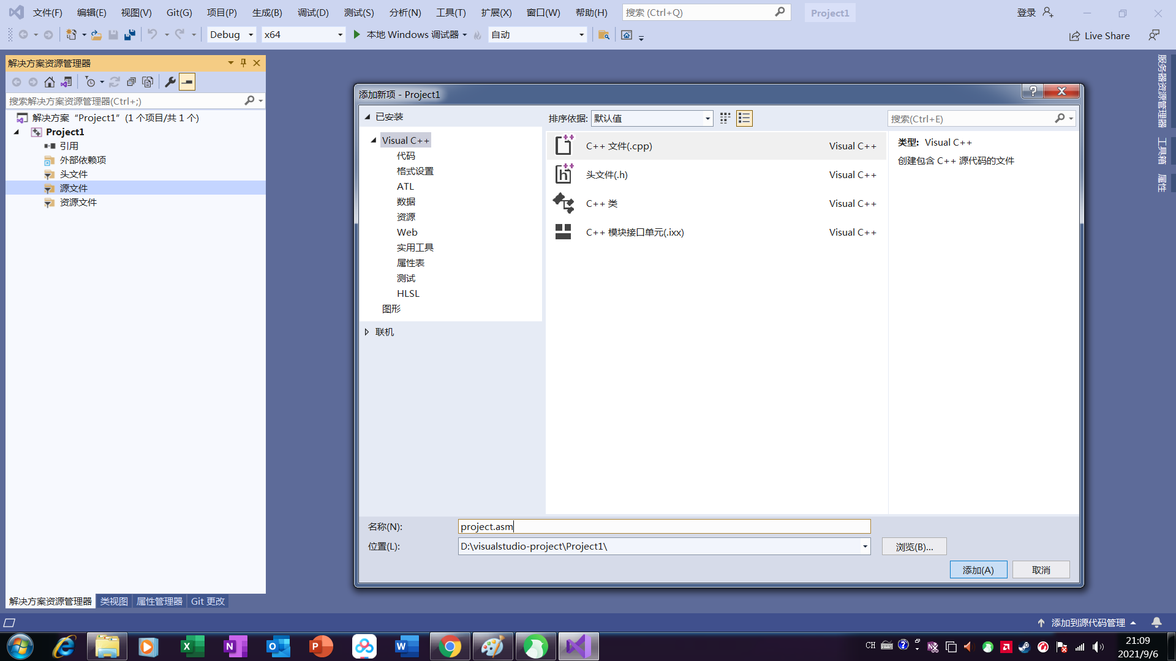Screen dimensions: 1176x661
Task: Click the volume speaker tray icon
Action: pyautogui.click(x=1098, y=647)
